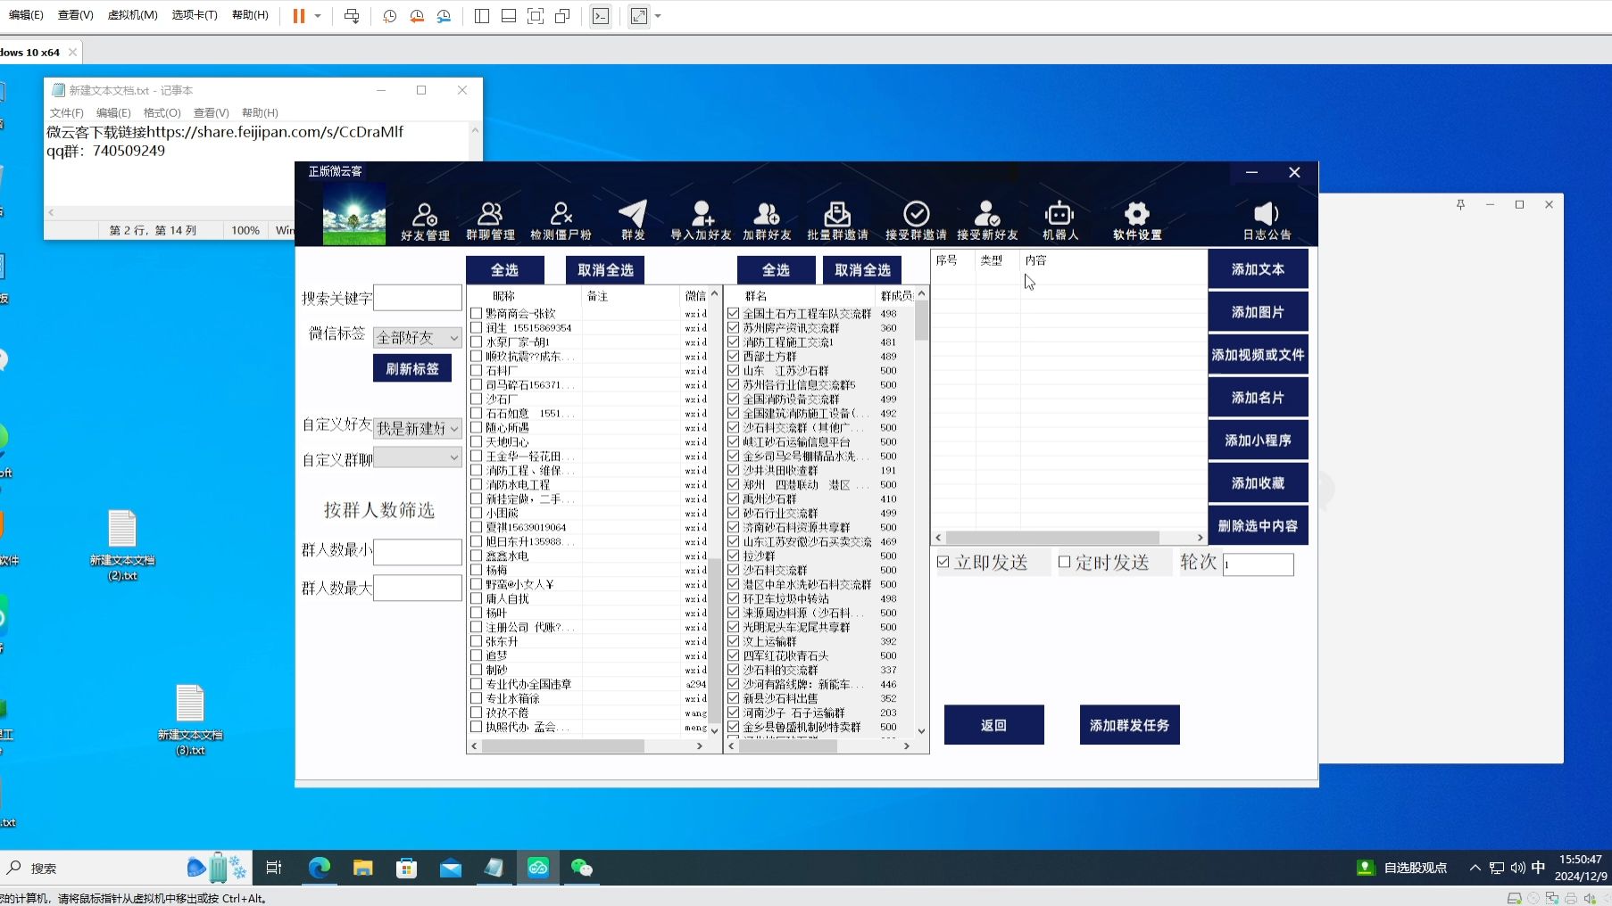Click 全选 above the friends list
This screenshot has height=906, width=1612.
[504, 269]
